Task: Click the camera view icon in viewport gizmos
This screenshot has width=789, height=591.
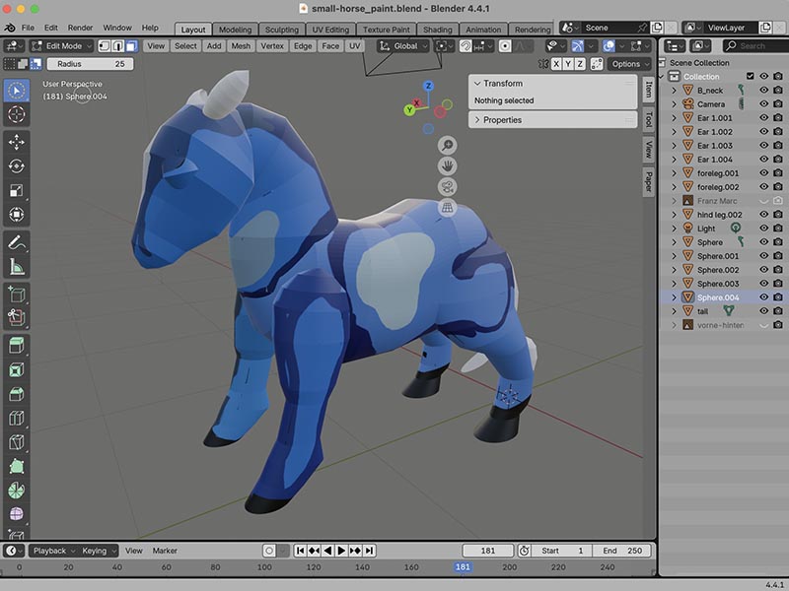Action: (447, 185)
